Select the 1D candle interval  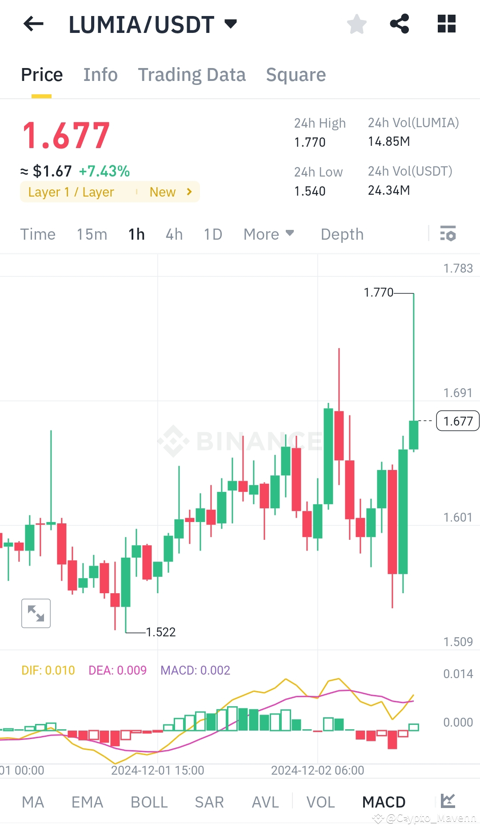212,233
